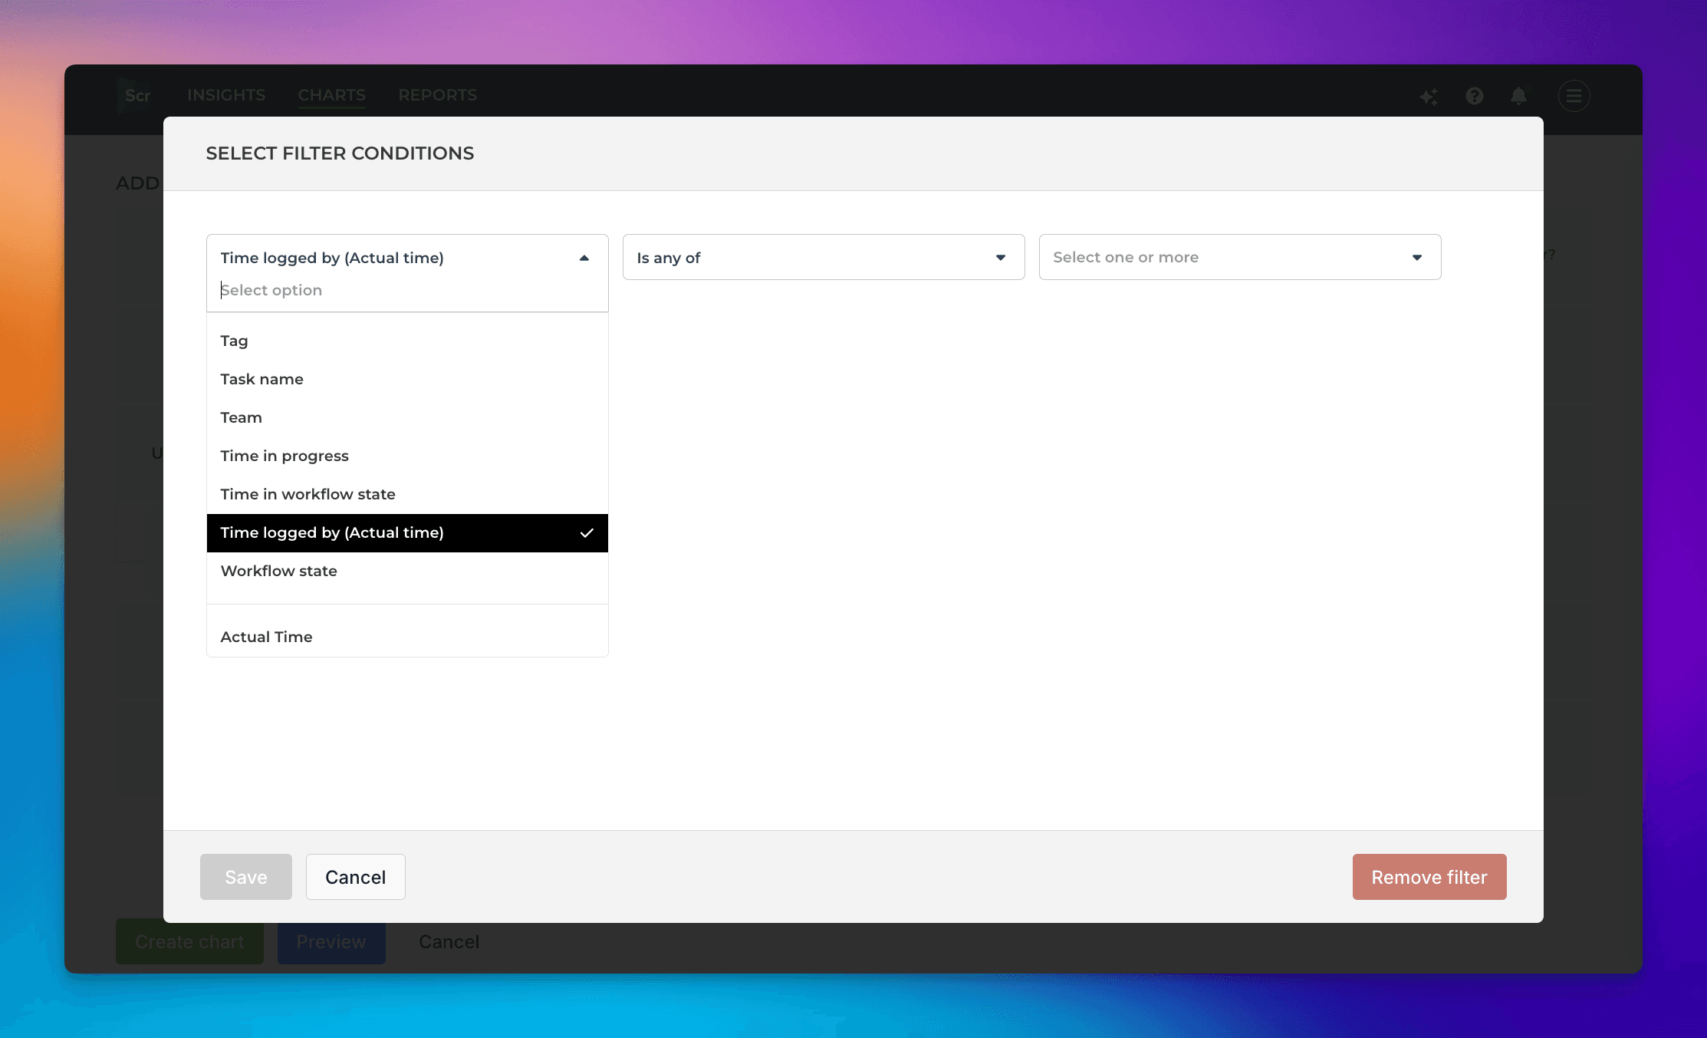Click the Save button
The width and height of the screenshot is (1707, 1038).
[245, 877]
